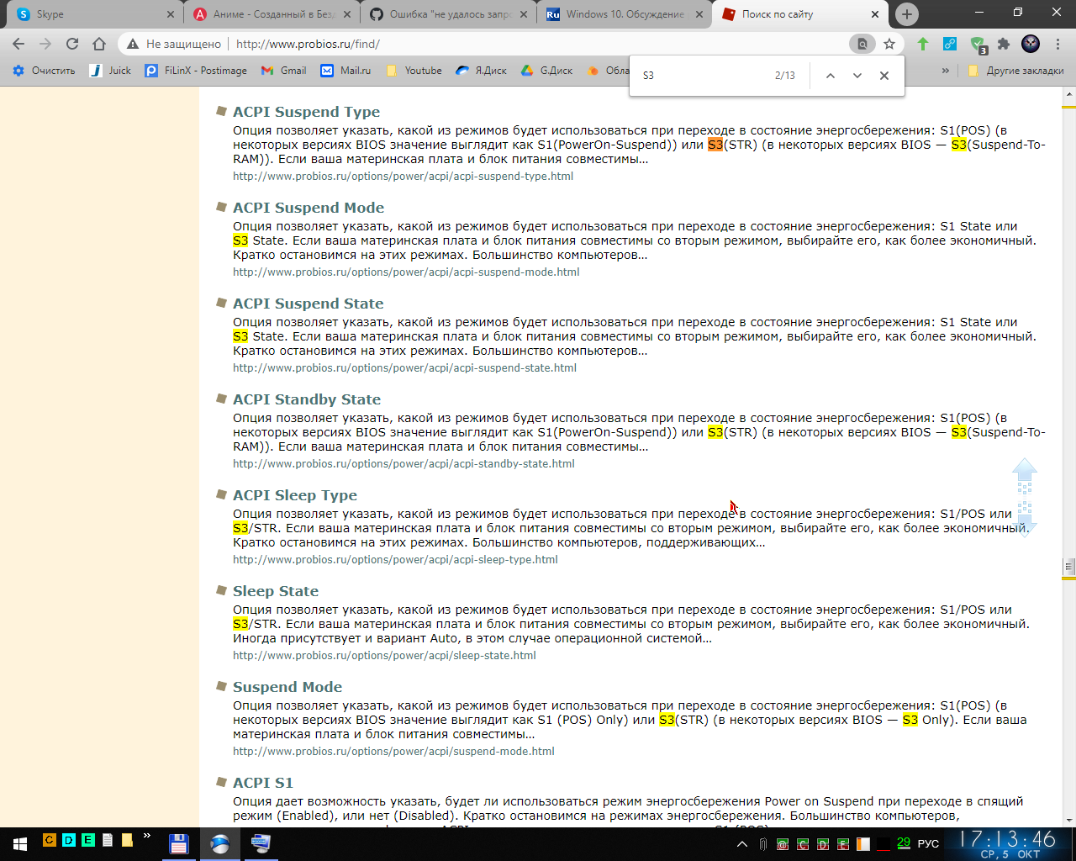Viewport: 1076px width, 861px height.
Task: Open the Suspend Mode result heading
Action: click(287, 687)
